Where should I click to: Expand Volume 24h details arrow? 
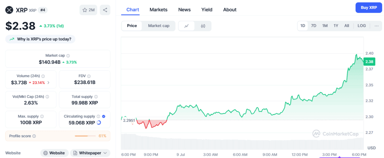coord(48,82)
